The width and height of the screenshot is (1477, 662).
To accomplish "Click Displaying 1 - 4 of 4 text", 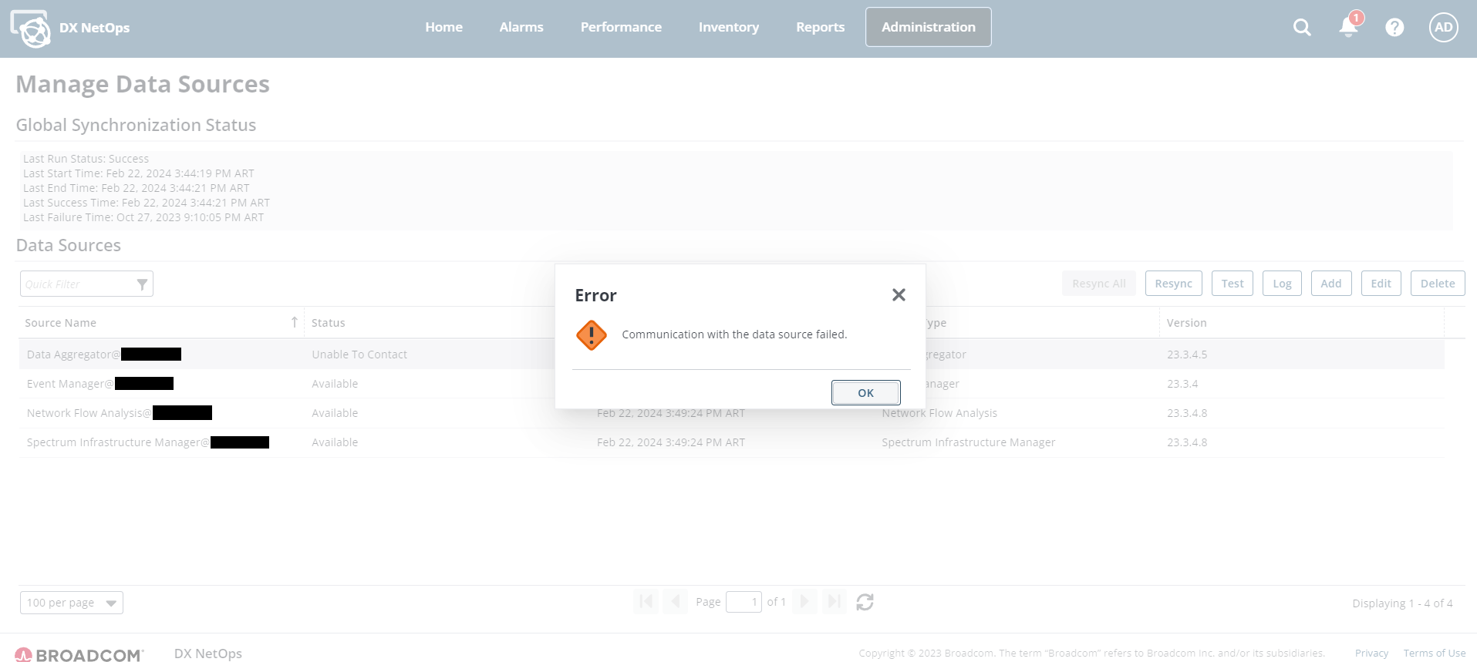I will (x=1402, y=603).
